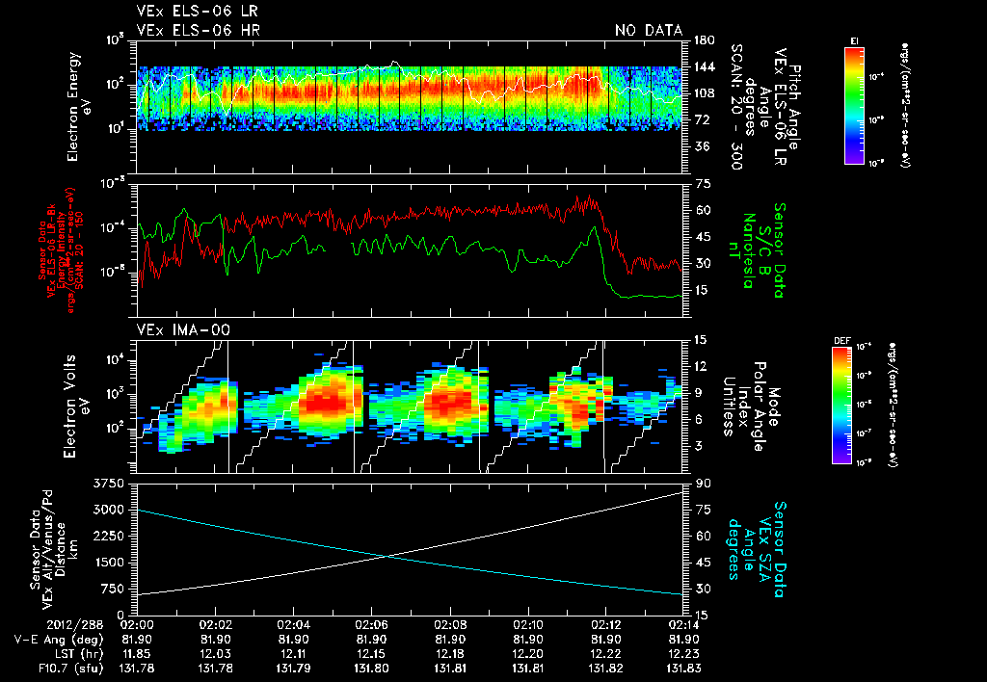
Task: Click the F10.7 value 131.82
Action: click(x=605, y=669)
